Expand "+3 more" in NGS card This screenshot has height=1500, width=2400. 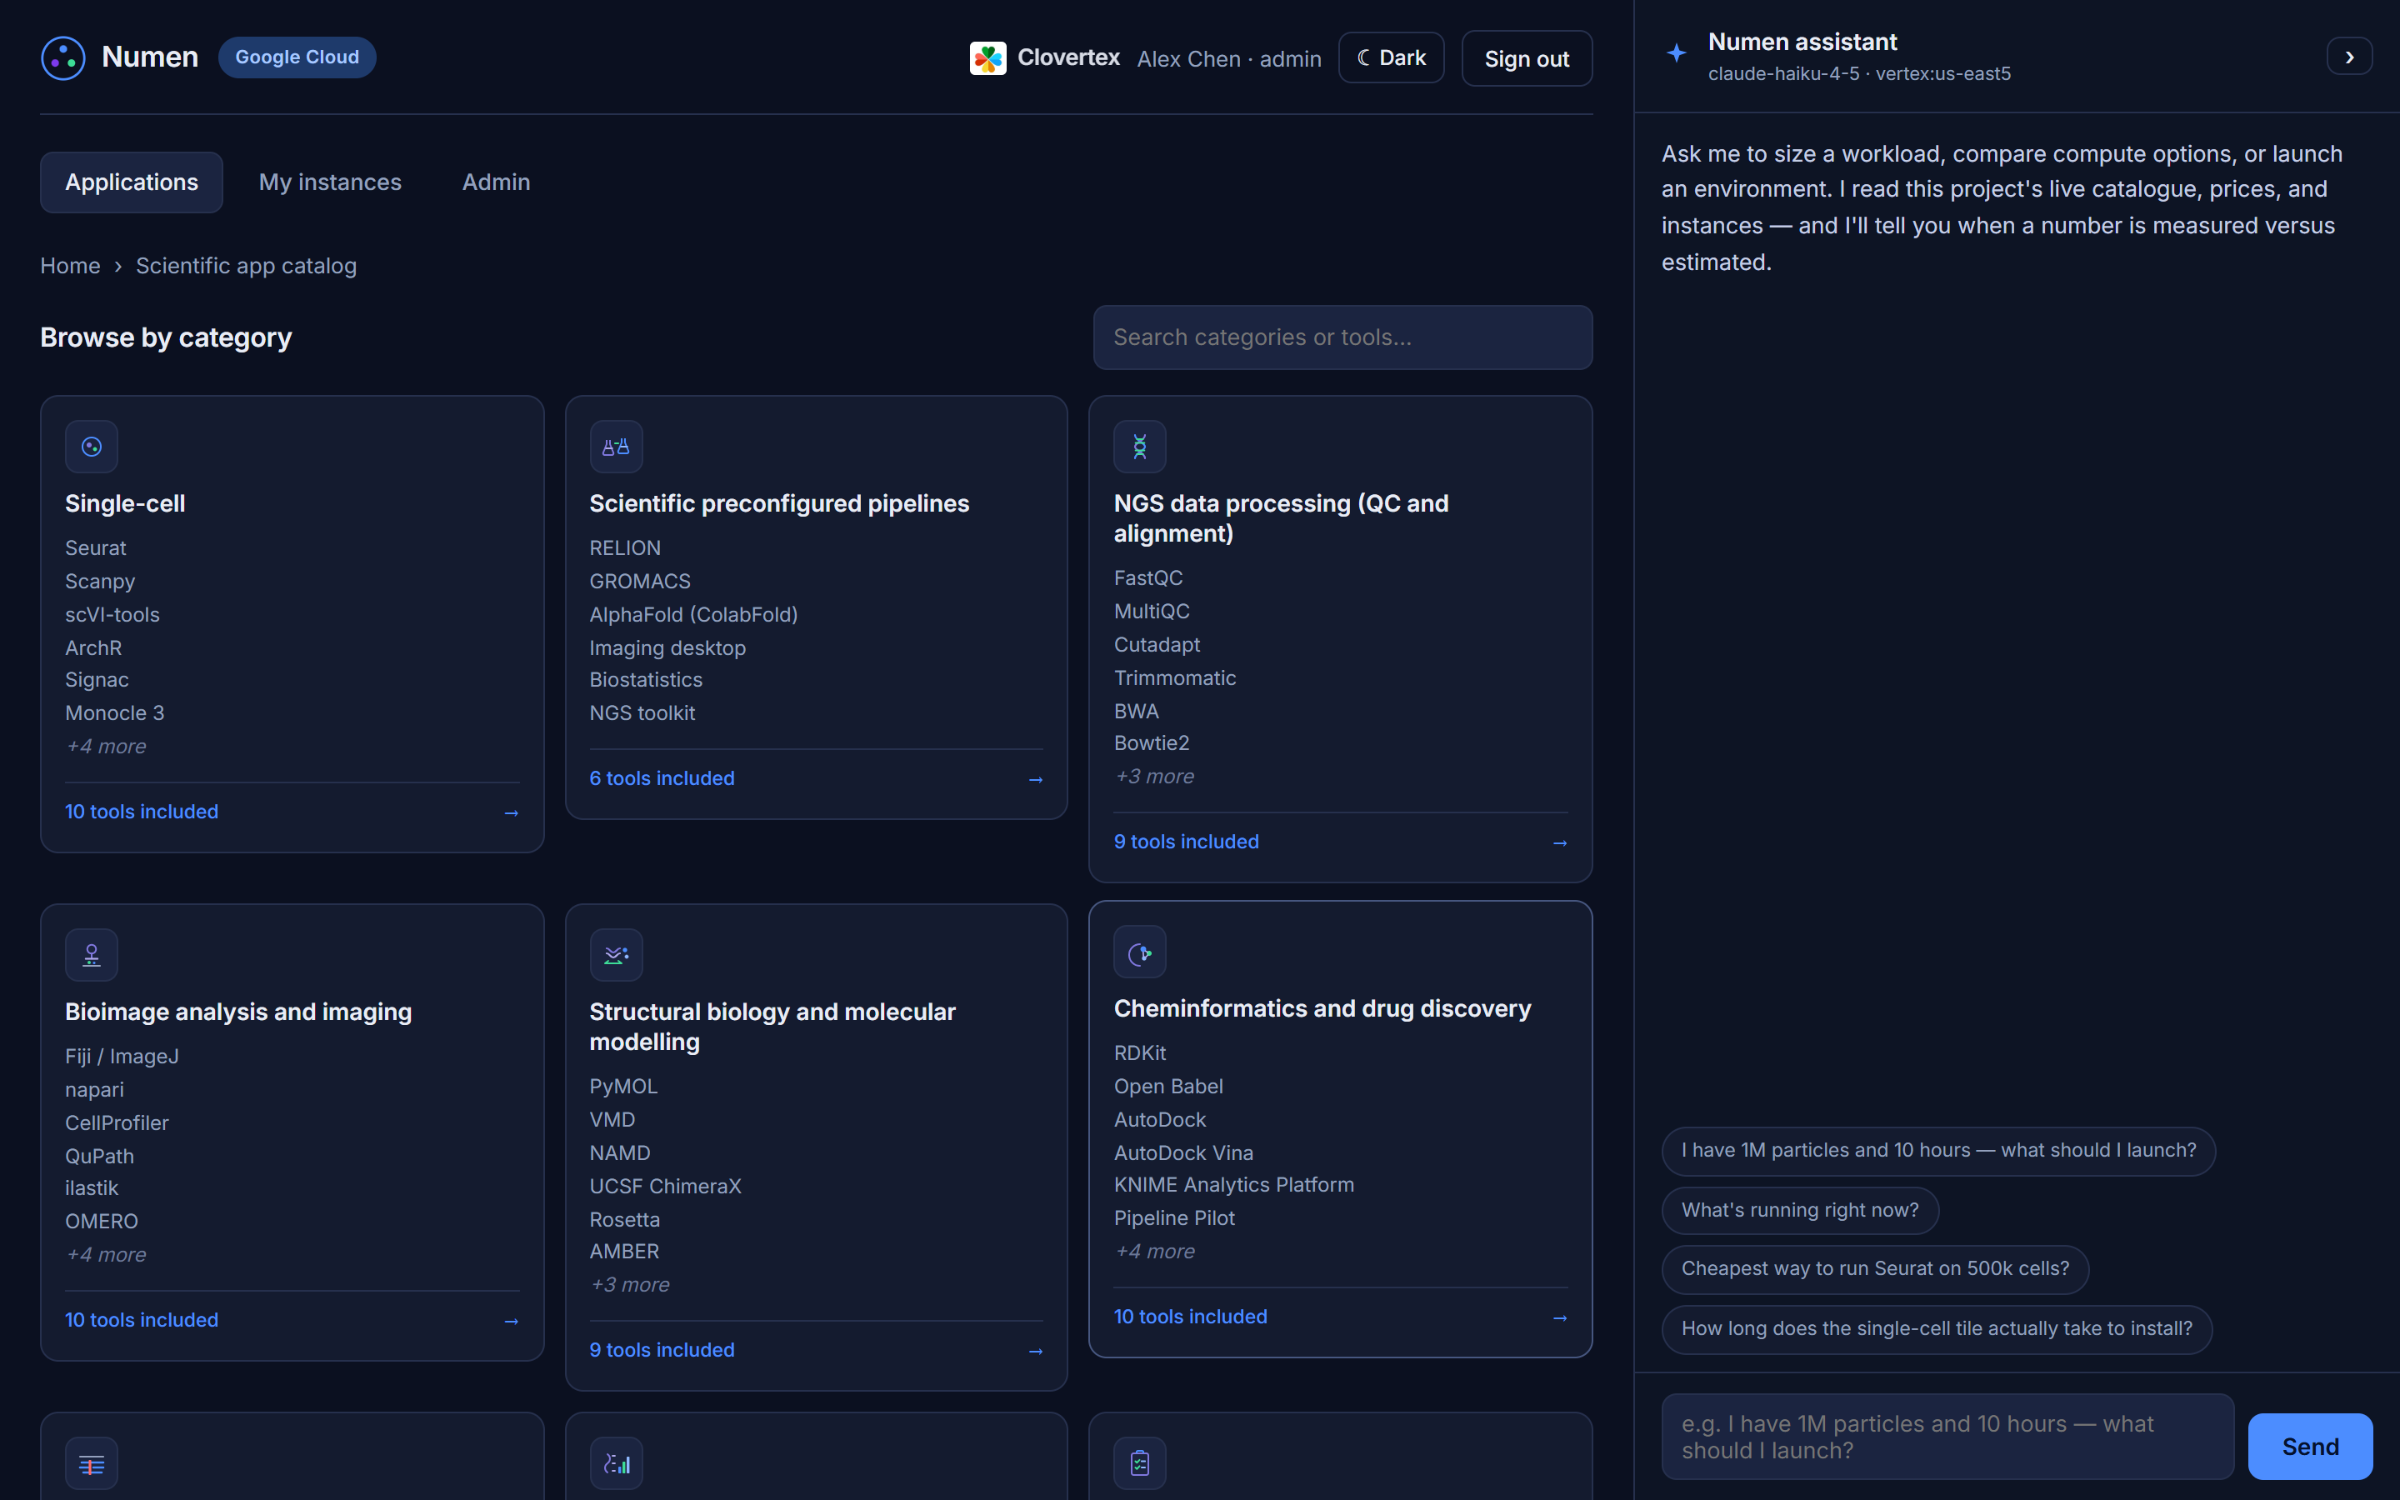click(1154, 777)
